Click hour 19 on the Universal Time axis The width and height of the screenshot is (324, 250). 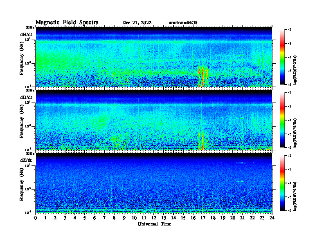click(x=223, y=218)
